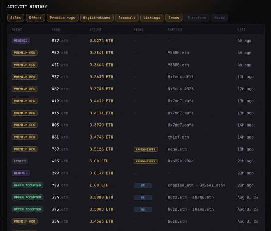The image size is (271, 231).
Task: Click the PREMIUM REG badge for 952.eth
Action: pos(25,53)
